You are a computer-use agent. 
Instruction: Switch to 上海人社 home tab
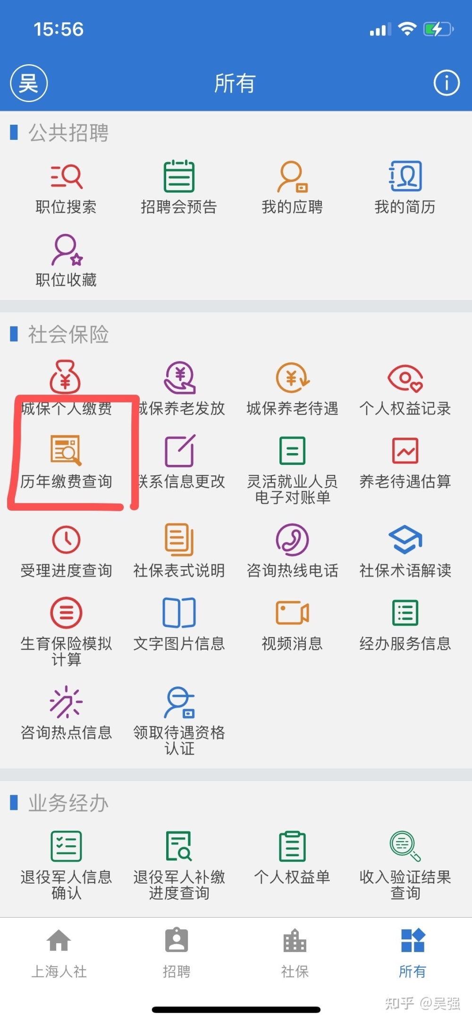click(x=59, y=953)
